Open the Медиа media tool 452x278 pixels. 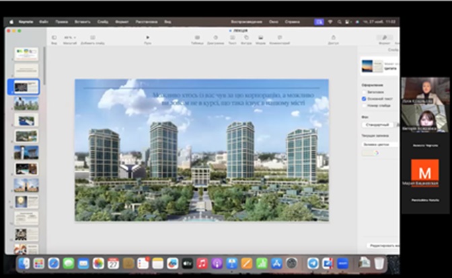point(260,38)
